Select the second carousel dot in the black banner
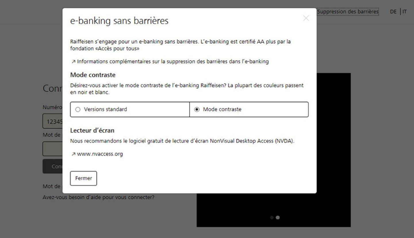The width and height of the screenshot is (414, 238). tap(278, 218)
